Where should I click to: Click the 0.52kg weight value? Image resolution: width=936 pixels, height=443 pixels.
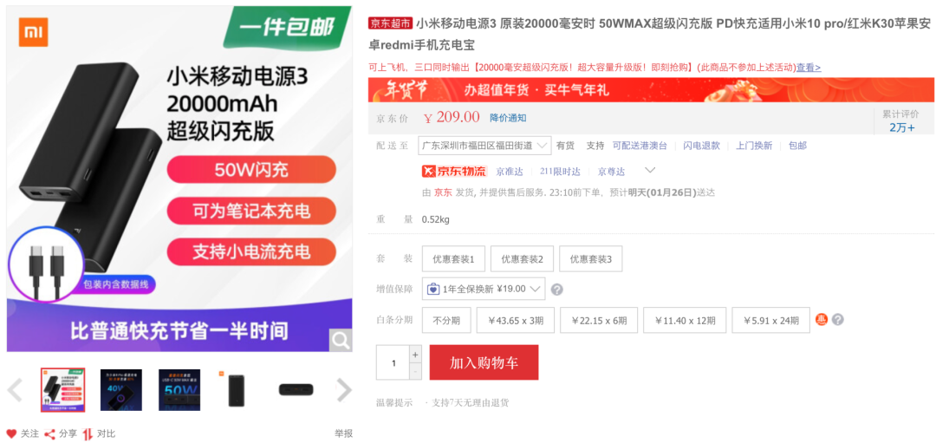pyautogui.click(x=436, y=219)
